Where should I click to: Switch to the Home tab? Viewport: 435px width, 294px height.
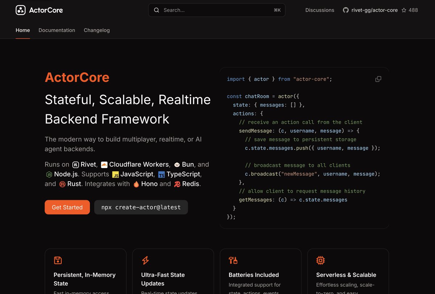(x=23, y=30)
